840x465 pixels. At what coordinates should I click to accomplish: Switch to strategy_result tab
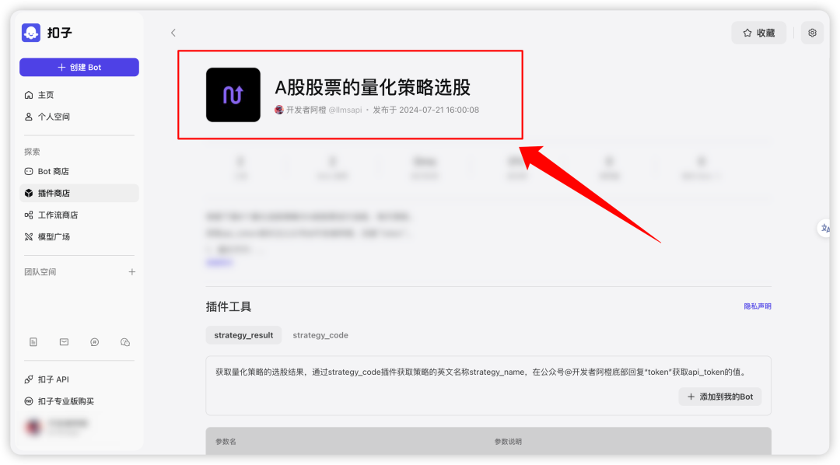[243, 335]
